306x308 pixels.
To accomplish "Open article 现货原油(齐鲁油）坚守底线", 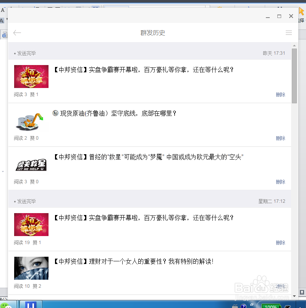I will (x=114, y=113).
